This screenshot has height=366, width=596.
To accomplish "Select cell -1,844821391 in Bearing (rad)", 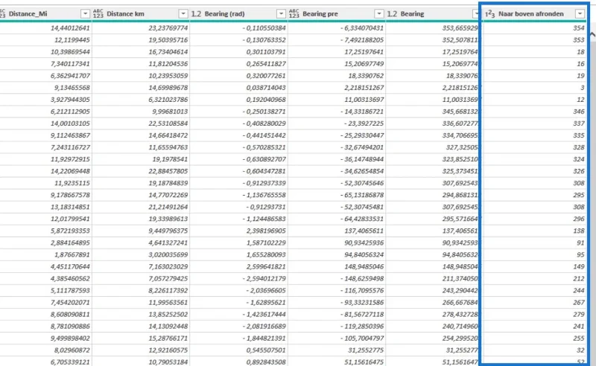I will [x=264, y=338].
